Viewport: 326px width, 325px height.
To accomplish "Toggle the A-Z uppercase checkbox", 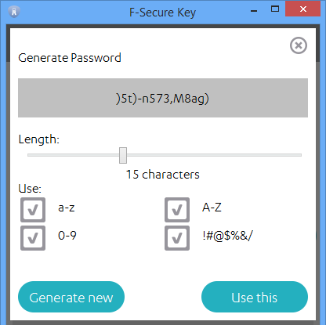I will [x=177, y=210].
